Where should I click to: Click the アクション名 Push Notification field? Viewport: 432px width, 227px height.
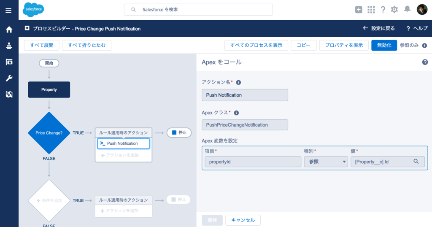click(245, 95)
